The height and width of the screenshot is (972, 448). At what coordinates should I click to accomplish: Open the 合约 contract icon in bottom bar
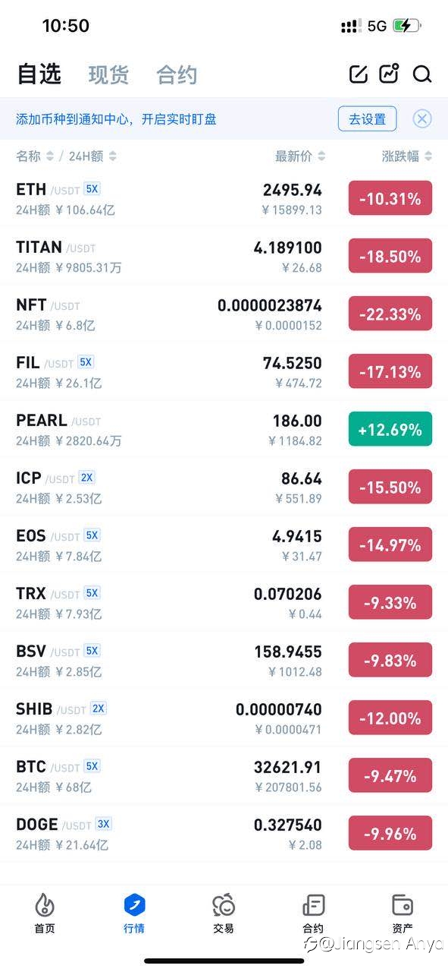[313, 904]
